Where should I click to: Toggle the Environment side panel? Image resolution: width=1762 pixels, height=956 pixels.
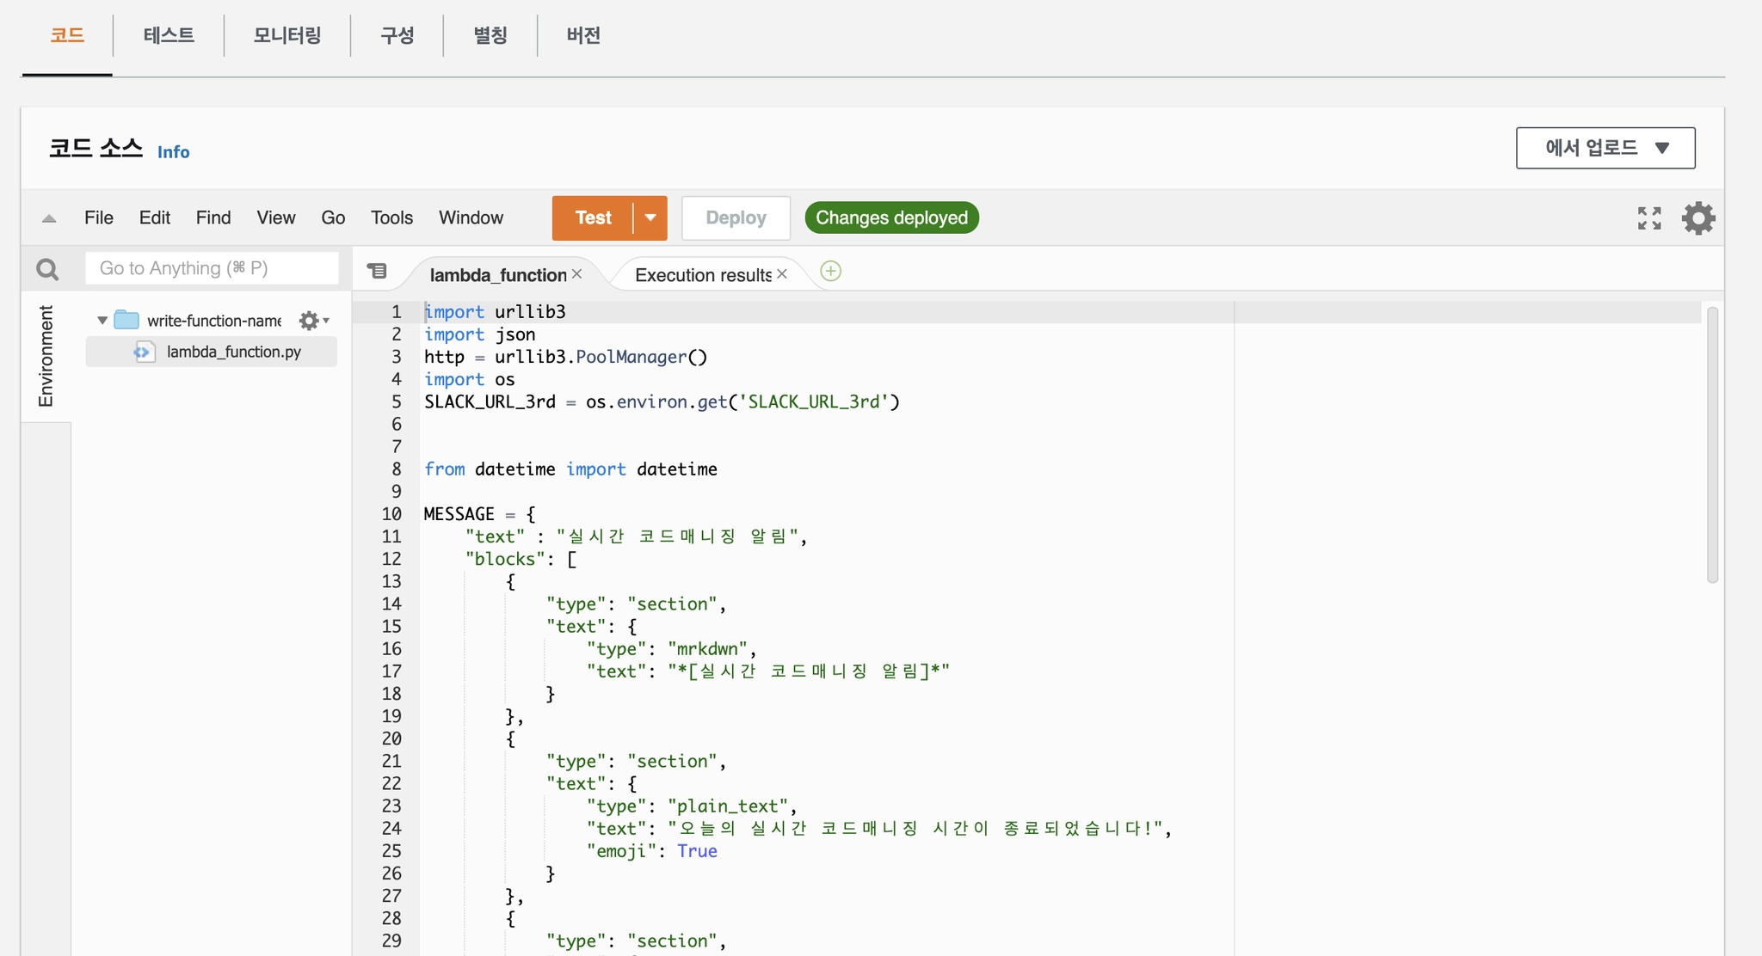tap(46, 356)
